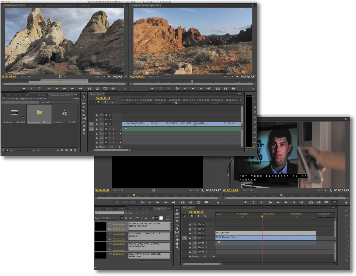Step forward one frame in lower Program monitor
The width and height of the screenshot is (356, 276).
point(294,202)
